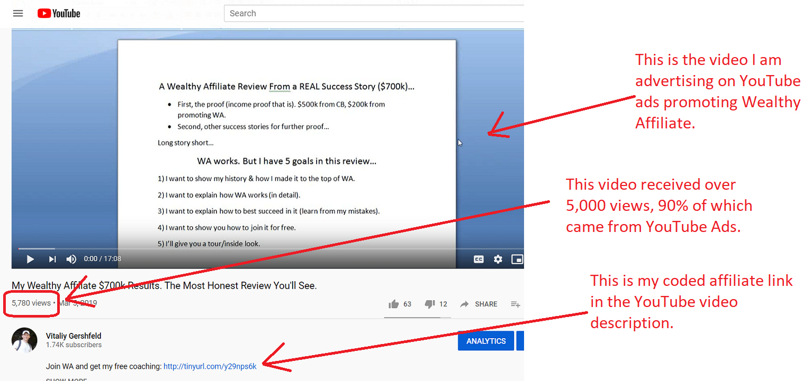Click the 0:00 / 17:08 time display

pyautogui.click(x=103, y=259)
